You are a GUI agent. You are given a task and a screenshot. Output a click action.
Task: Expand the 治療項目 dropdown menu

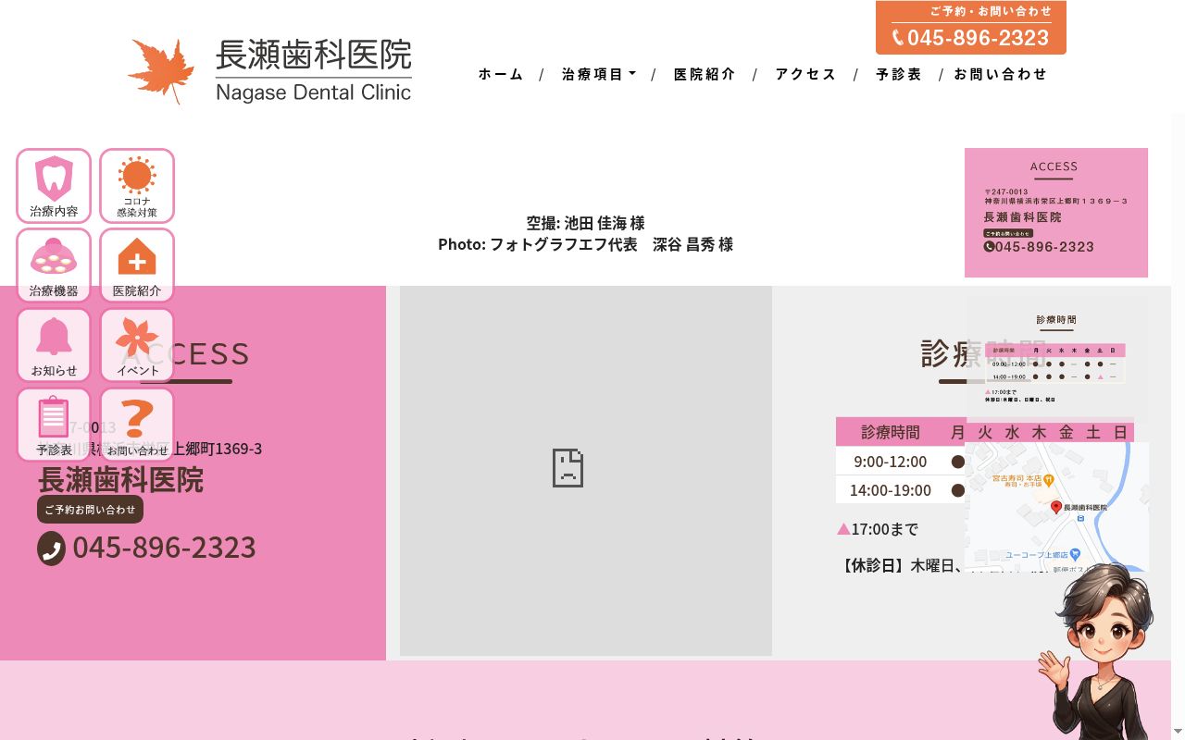(598, 74)
